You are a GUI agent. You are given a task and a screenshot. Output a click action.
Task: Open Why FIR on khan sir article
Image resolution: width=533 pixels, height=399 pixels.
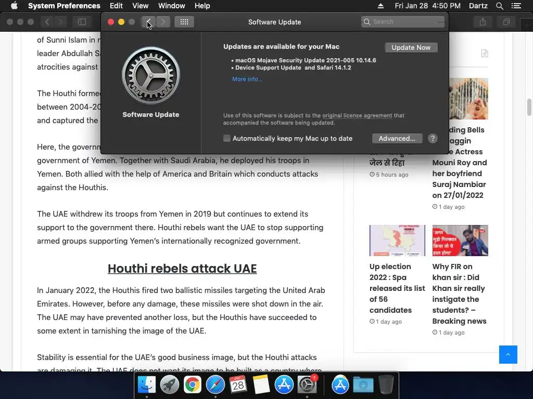click(460, 294)
